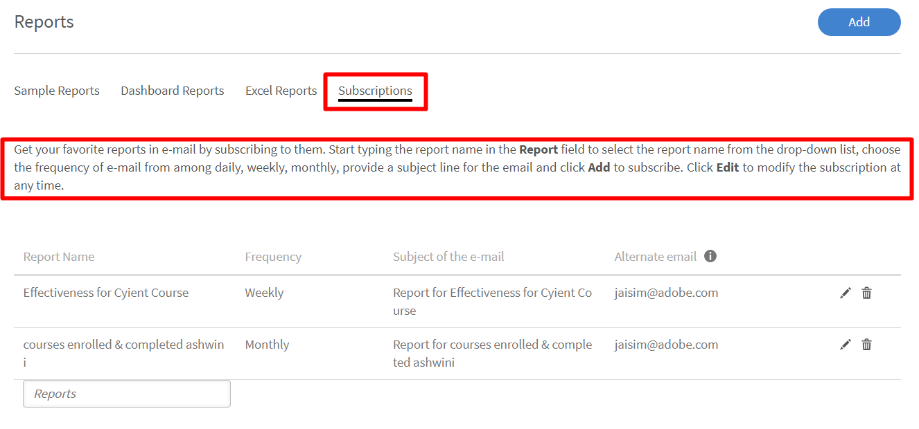The height and width of the screenshot is (429, 919).
Task: Click the Weekly frequency cell
Action: click(264, 293)
